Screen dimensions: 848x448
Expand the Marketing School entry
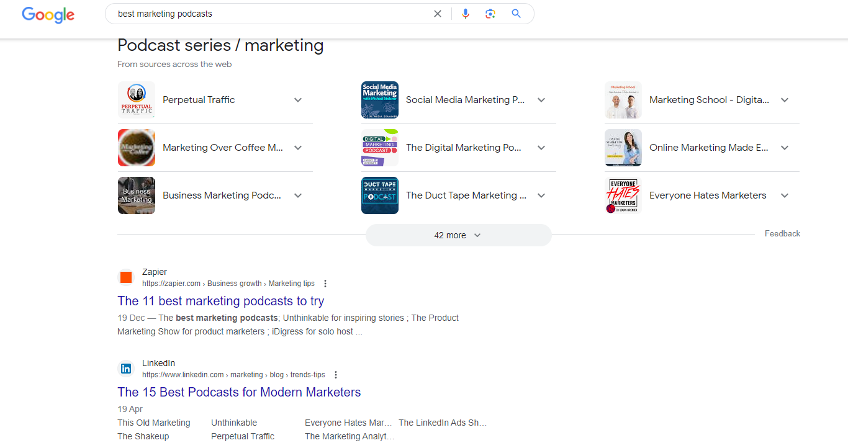point(785,100)
